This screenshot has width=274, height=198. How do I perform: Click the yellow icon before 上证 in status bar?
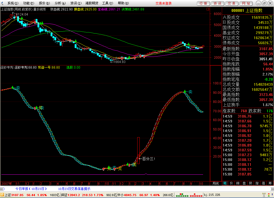pyautogui.click(x=2, y=195)
